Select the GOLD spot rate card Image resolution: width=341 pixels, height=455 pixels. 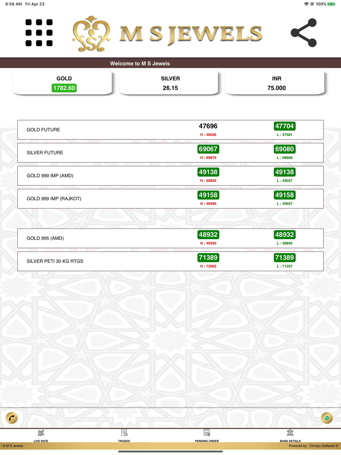(x=62, y=83)
